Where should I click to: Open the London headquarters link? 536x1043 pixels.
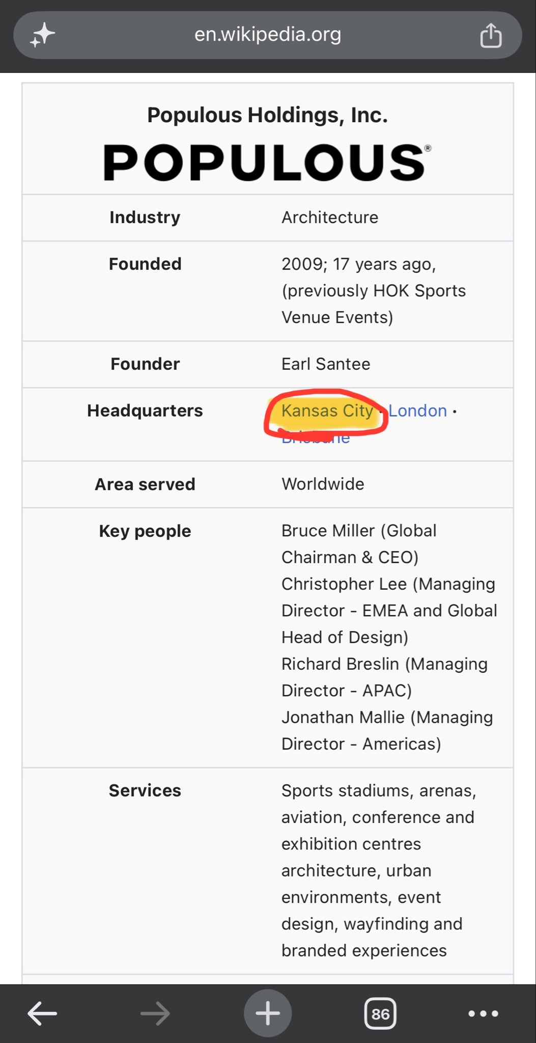(418, 410)
